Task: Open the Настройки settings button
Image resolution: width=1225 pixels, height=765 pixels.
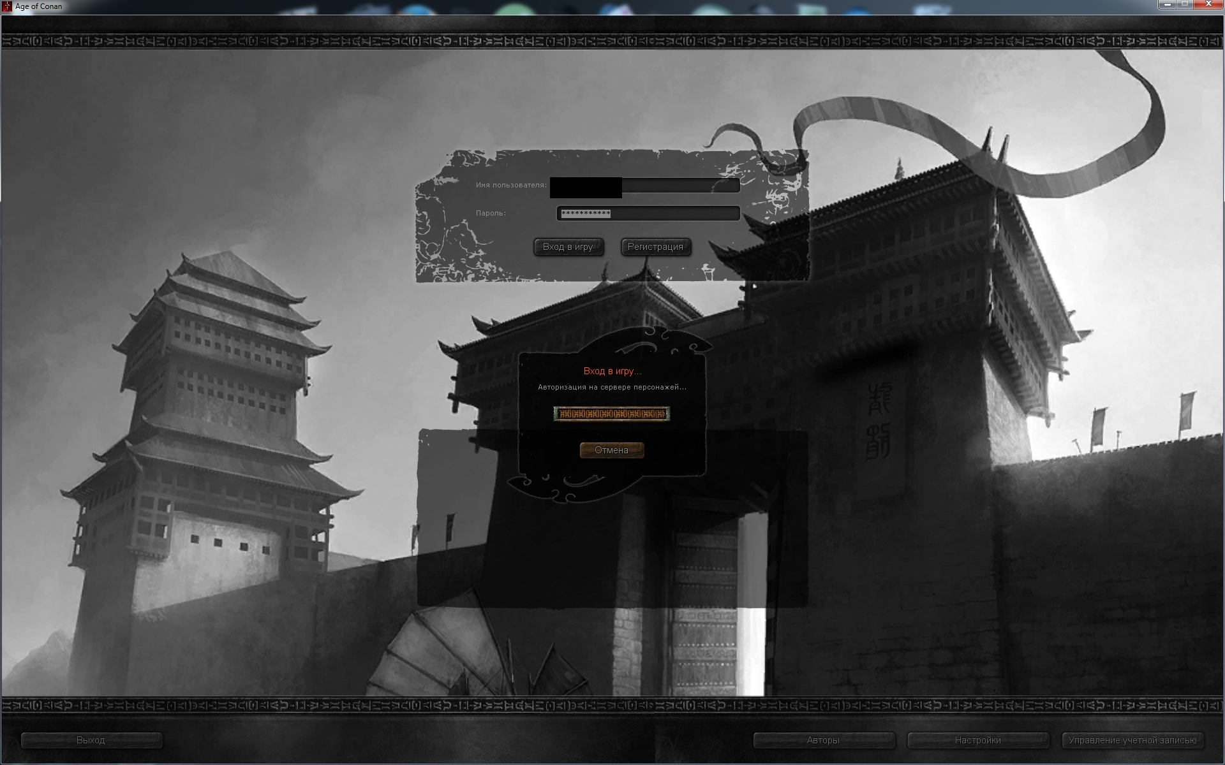Action: click(978, 740)
